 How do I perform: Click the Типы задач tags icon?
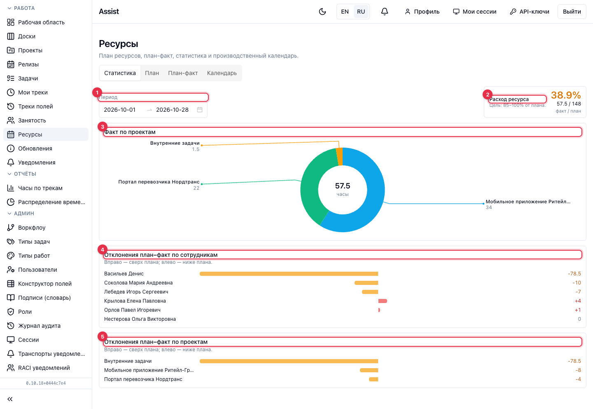[x=11, y=242]
